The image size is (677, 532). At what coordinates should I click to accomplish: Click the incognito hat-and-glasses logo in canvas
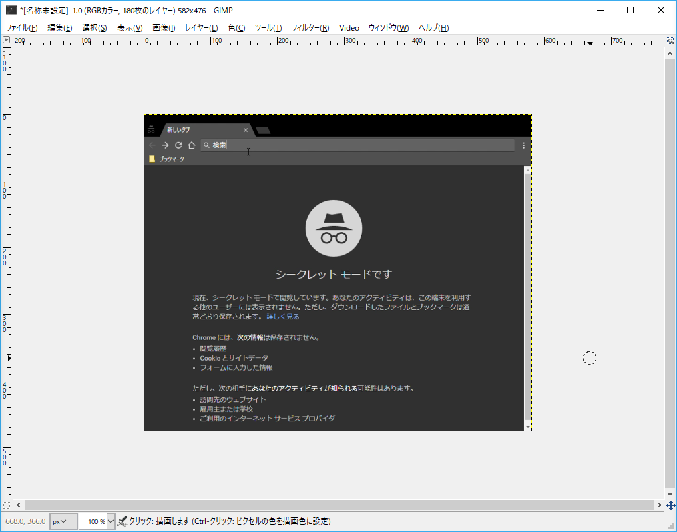tap(334, 228)
